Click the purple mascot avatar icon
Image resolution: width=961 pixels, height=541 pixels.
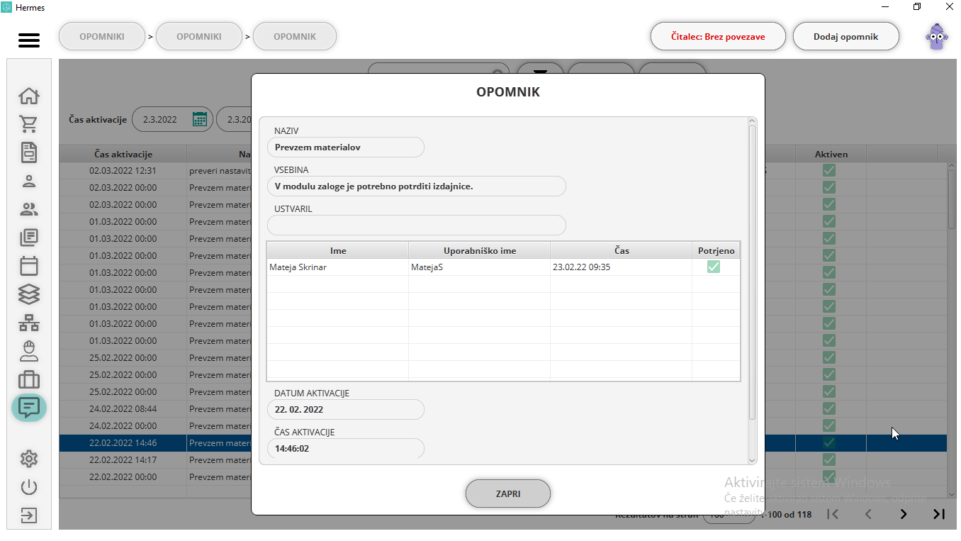937,36
